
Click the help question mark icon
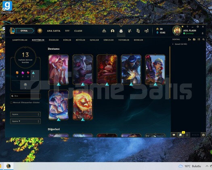(x=187, y=27)
